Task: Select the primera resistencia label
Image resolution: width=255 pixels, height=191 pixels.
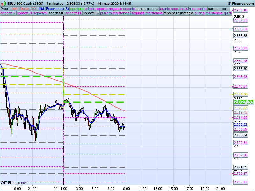Action: [115, 13]
